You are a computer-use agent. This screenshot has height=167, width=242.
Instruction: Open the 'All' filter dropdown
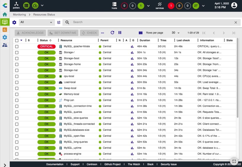[x=36, y=22]
